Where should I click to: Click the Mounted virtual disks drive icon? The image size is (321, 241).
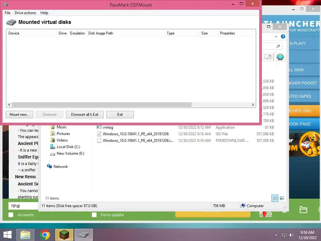point(11,22)
